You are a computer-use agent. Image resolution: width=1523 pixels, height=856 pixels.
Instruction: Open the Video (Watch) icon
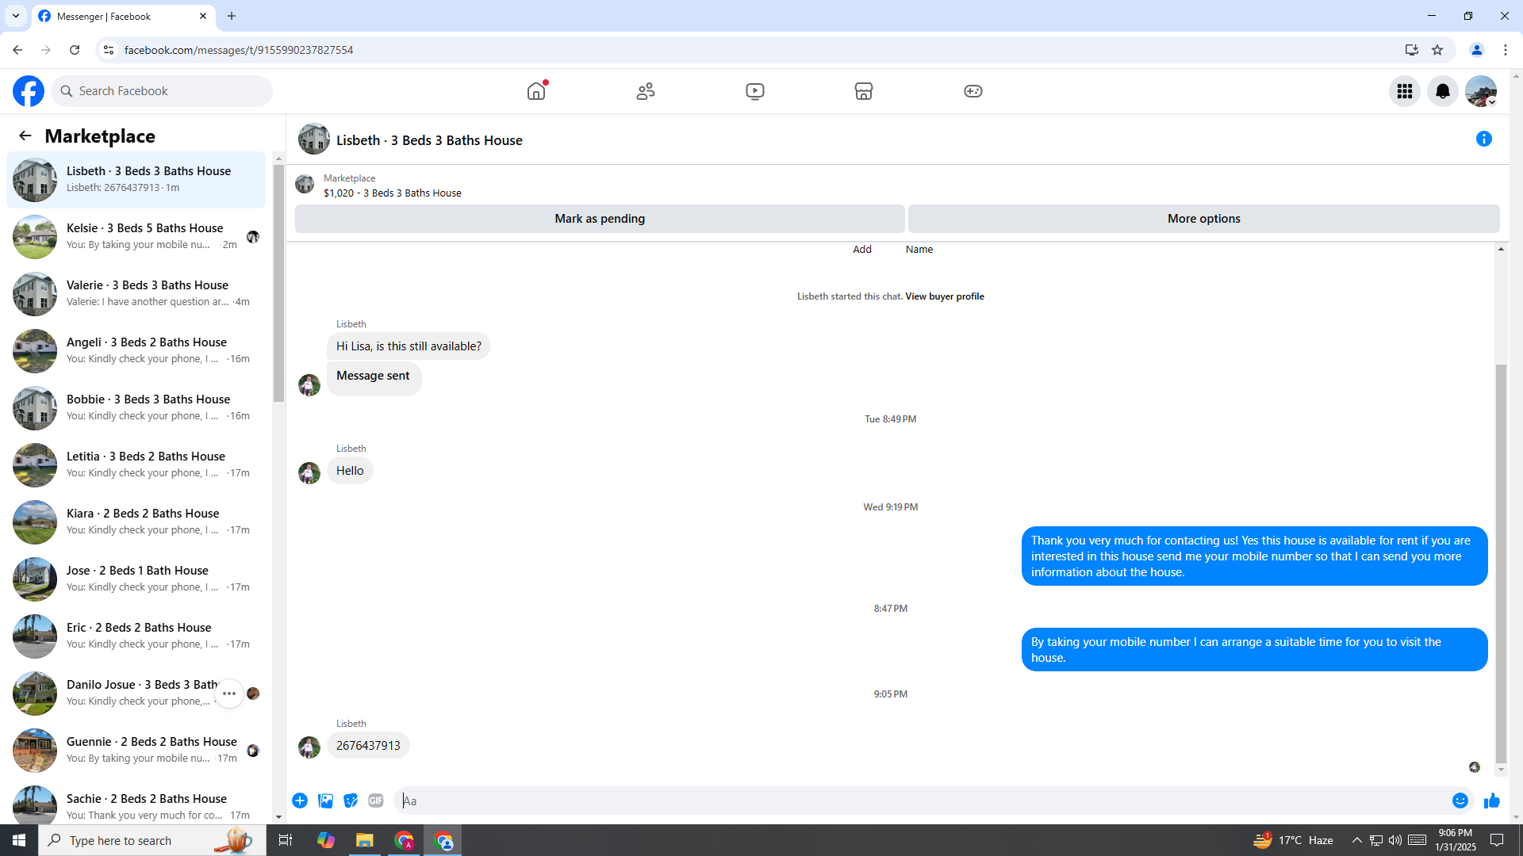[755, 91]
